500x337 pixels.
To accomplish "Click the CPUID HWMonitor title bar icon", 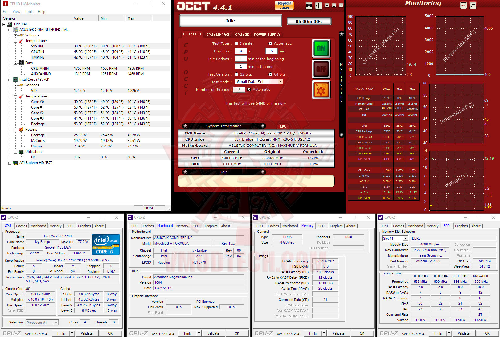I will point(5,4).
